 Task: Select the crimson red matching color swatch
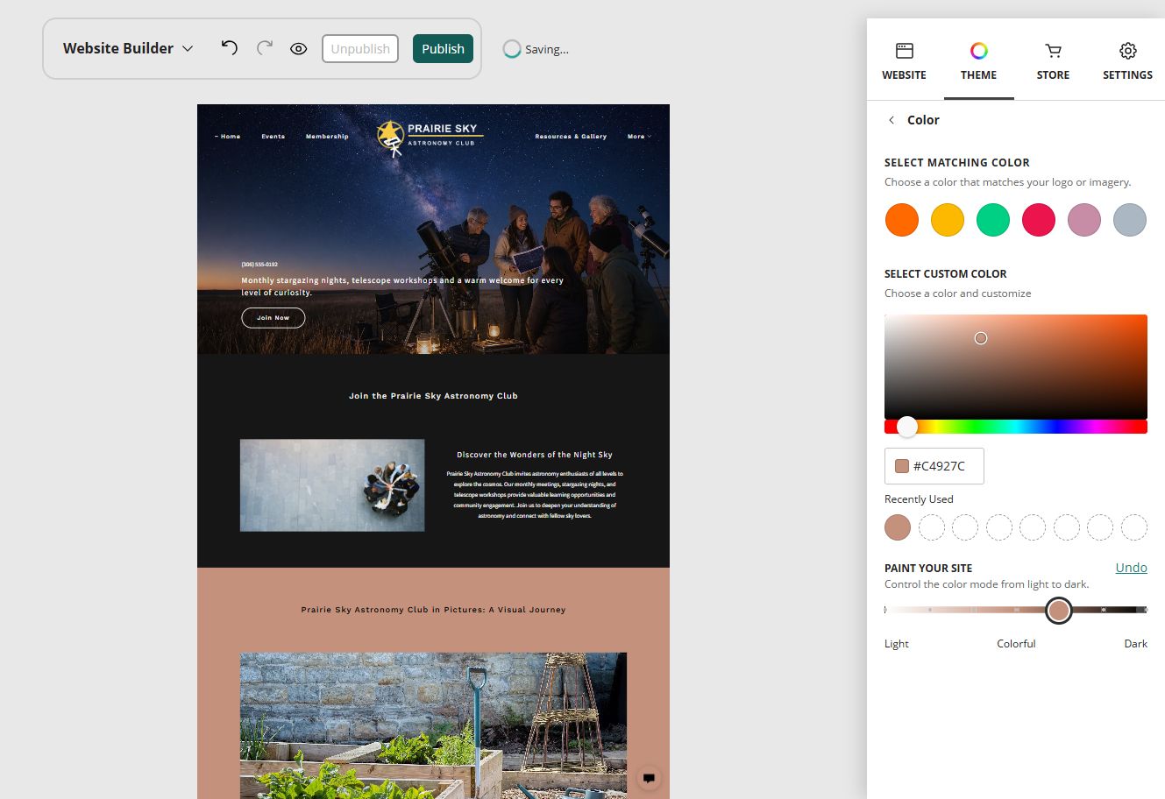click(1038, 220)
